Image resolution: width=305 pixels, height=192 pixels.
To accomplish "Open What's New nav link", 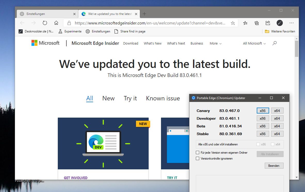I will 153,43.
